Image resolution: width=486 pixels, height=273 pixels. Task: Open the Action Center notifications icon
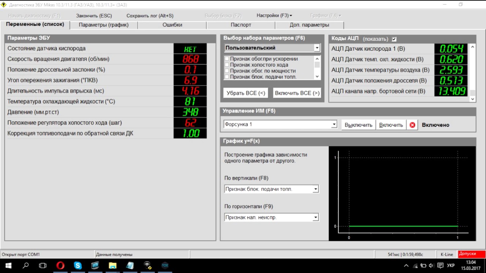click(x=440, y=265)
